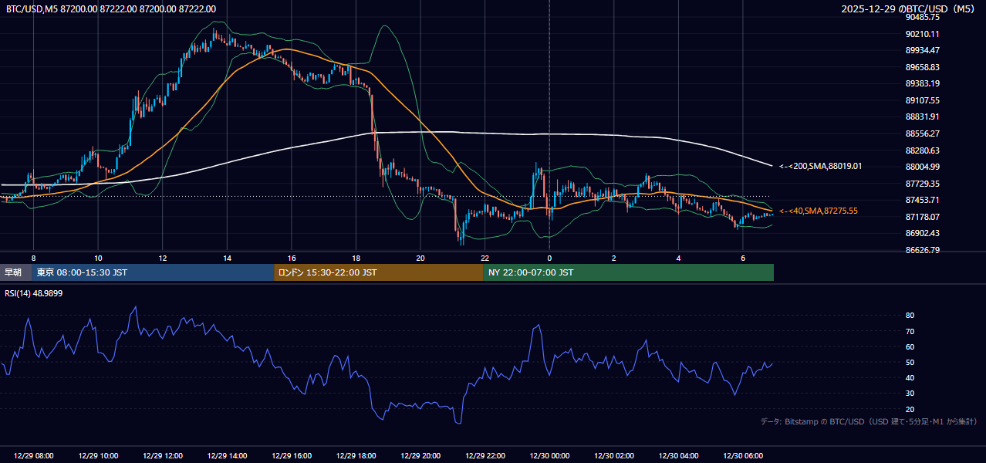Click the 12/30 00:00 date label
This screenshot has width=986, height=463.
click(x=549, y=456)
